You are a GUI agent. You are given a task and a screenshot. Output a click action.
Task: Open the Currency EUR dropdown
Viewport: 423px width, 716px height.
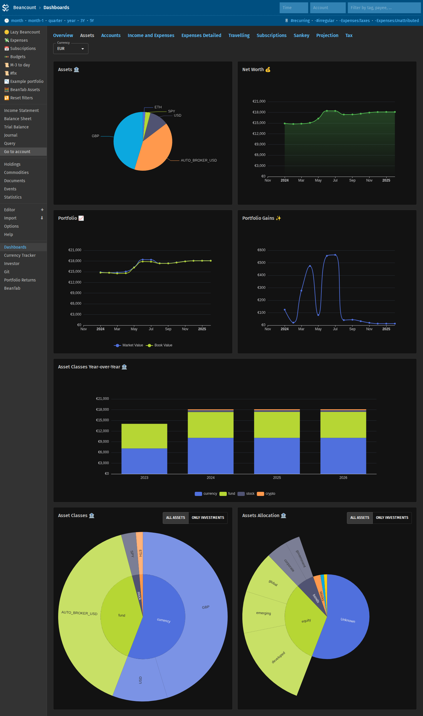tap(71, 48)
